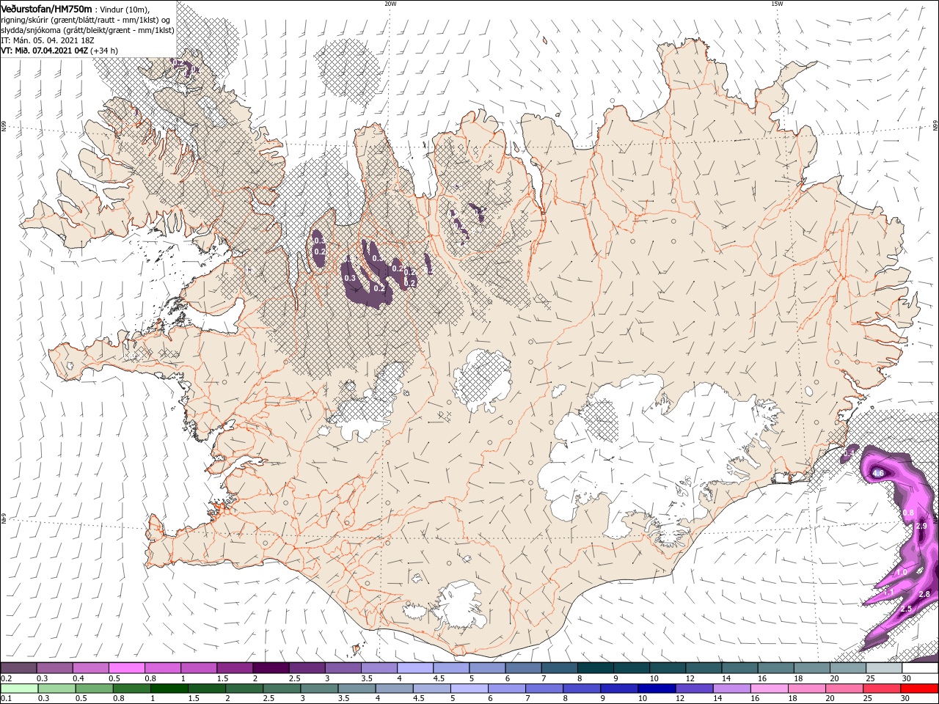Pick the light pink 16 swatch in lower legend
This screenshot has width=939, height=704.
pos(767,689)
